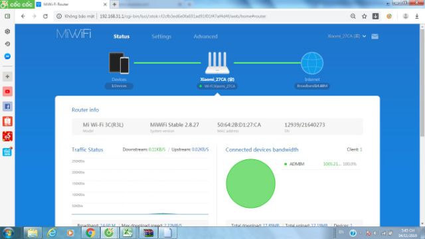Open sidebar settings gear icon
This screenshot has height=239, width=425.
click(x=7, y=31)
